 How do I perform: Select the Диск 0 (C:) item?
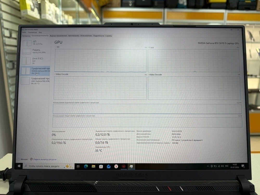pos(35,61)
